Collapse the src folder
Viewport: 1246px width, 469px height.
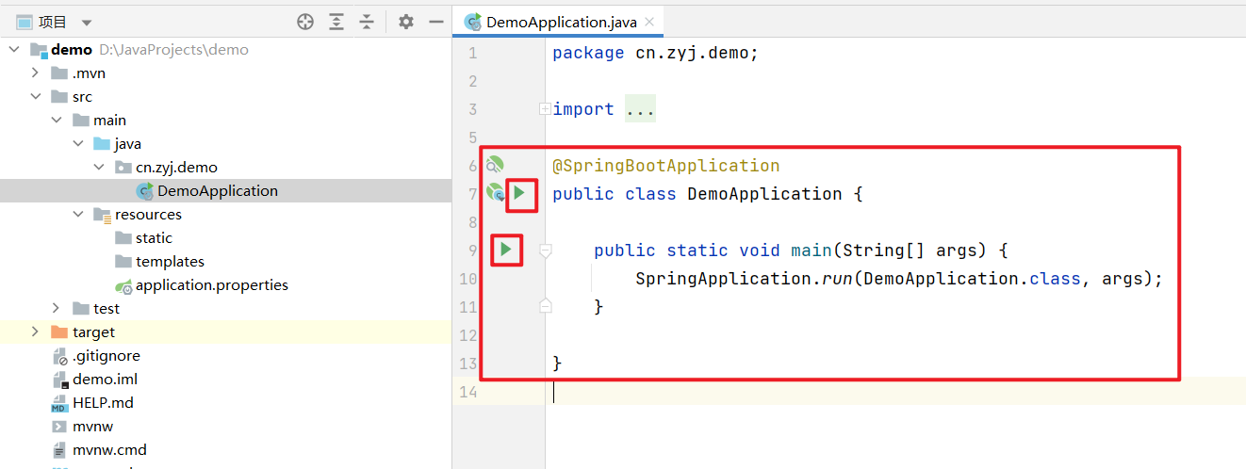(36, 97)
